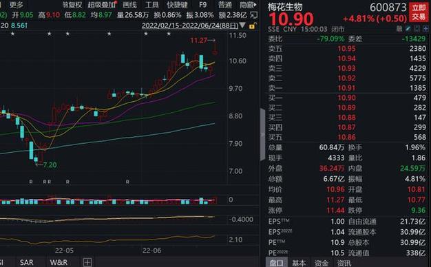Click the 最高 value 11.27
Viewport: 431px width, 267px height.
pos(335,200)
